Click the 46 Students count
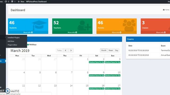Screen dimensions: 170x95 pyautogui.click(x=12, y=23)
